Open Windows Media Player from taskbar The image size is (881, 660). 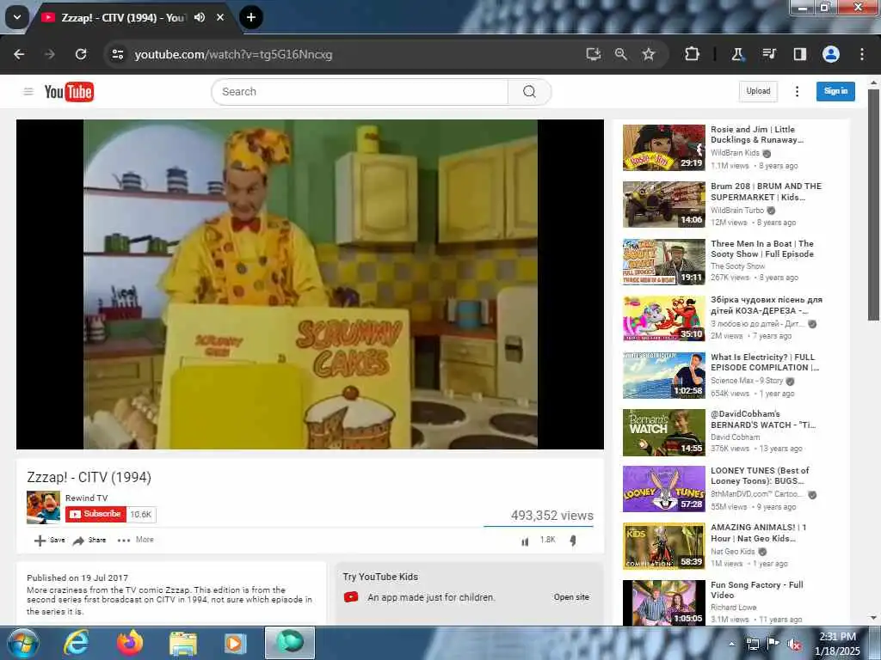point(236,643)
